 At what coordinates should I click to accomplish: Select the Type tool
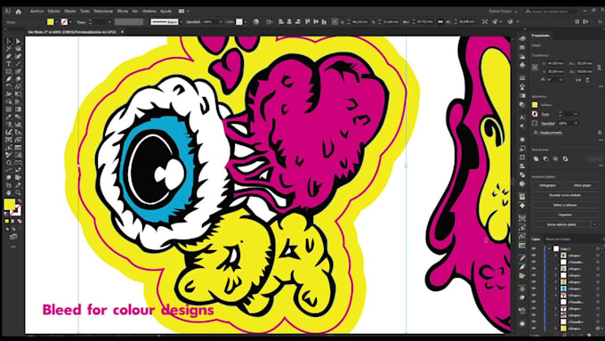[x=9, y=64]
